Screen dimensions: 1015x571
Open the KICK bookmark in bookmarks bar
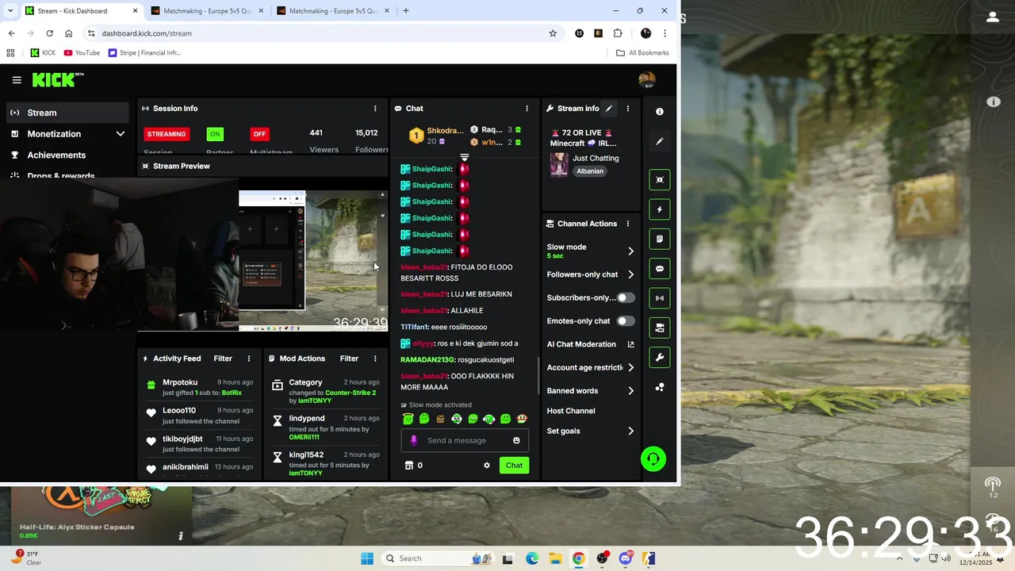click(43, 53)
